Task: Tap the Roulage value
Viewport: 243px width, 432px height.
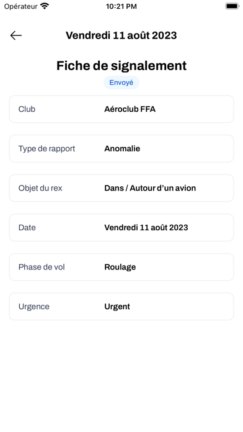Action: (x=120, y=267)
